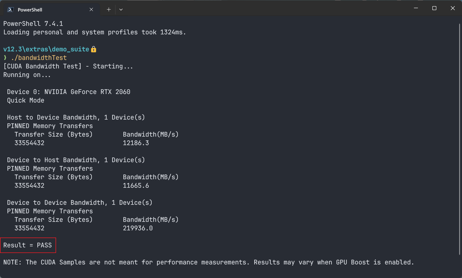Click the empty title bar area

pos(267,8)
